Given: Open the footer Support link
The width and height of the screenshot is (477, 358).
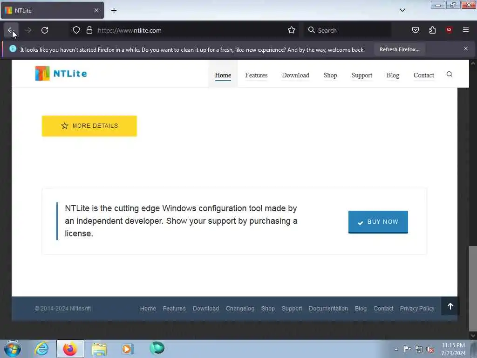Looking at the screenshot, I should (x=292, y=309).
